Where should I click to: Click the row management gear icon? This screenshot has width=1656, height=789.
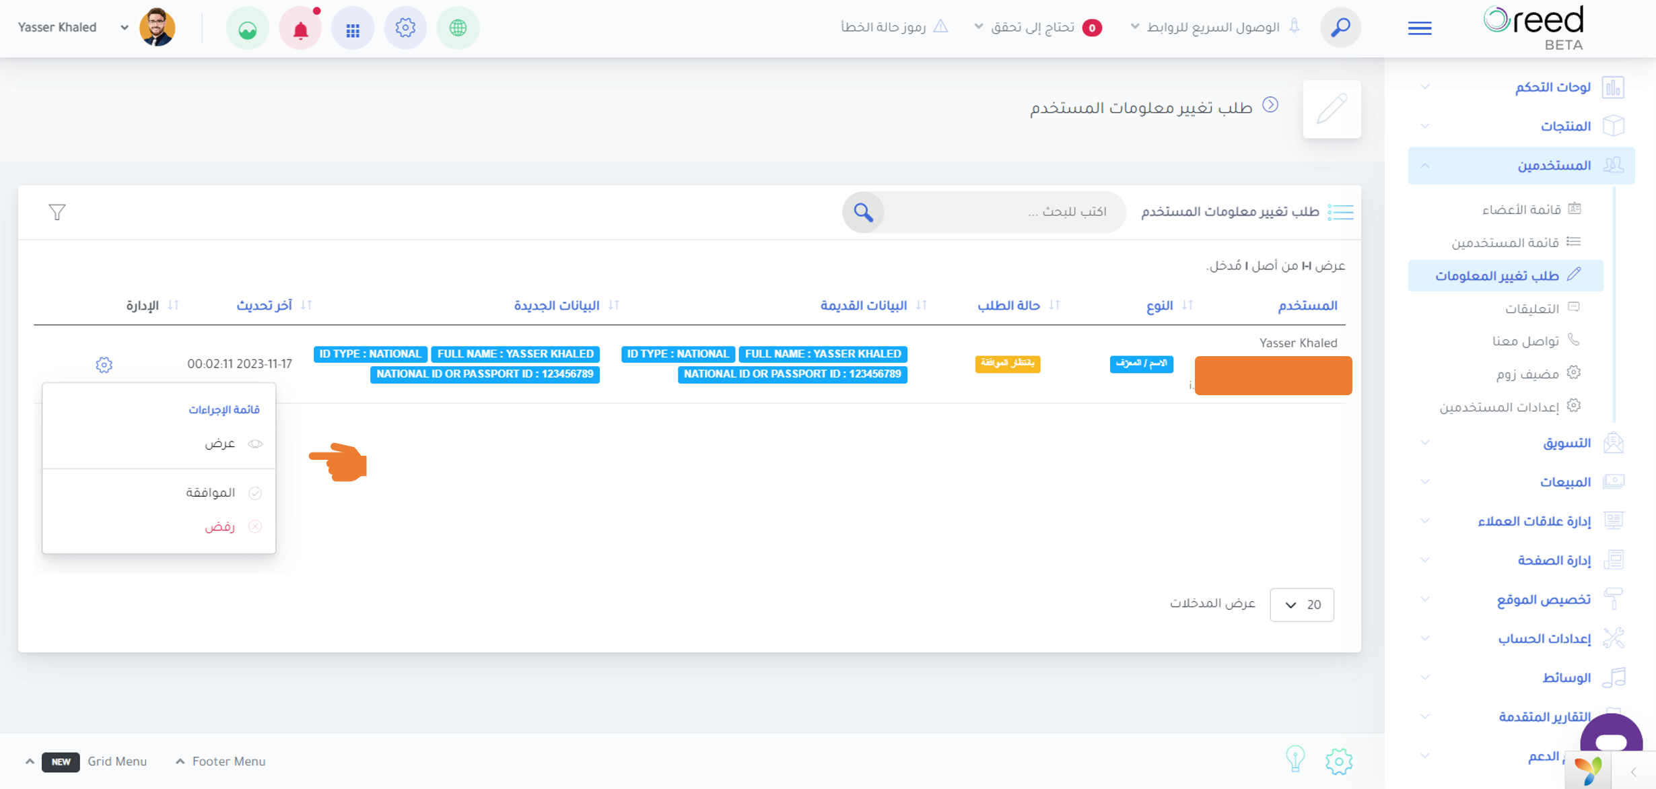[104, 364]
